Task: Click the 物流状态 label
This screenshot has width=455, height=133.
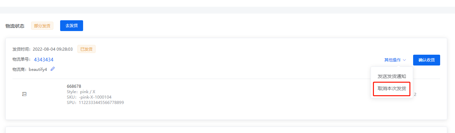Action: (15, 26)
